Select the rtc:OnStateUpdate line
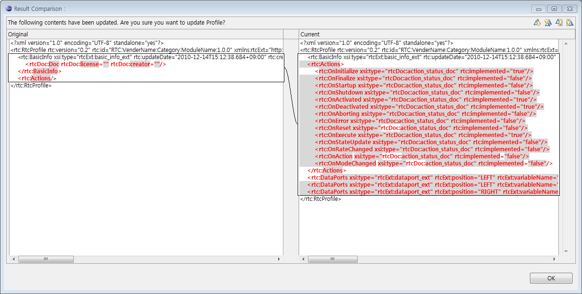Viewport: 582px width, 294px height. pos(431,142)
